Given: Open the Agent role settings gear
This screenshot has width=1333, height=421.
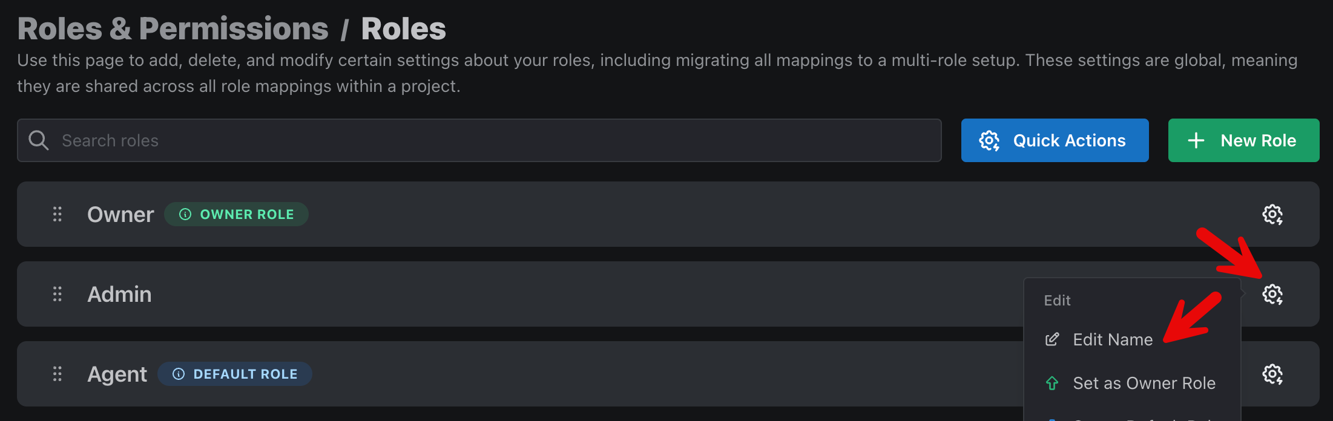Looking at the screenshot, I should coord(1272,374).
